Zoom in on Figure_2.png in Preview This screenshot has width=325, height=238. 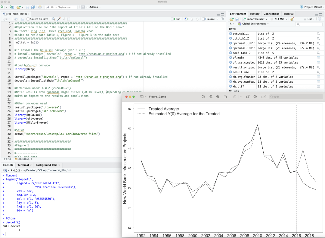[218, 97]
